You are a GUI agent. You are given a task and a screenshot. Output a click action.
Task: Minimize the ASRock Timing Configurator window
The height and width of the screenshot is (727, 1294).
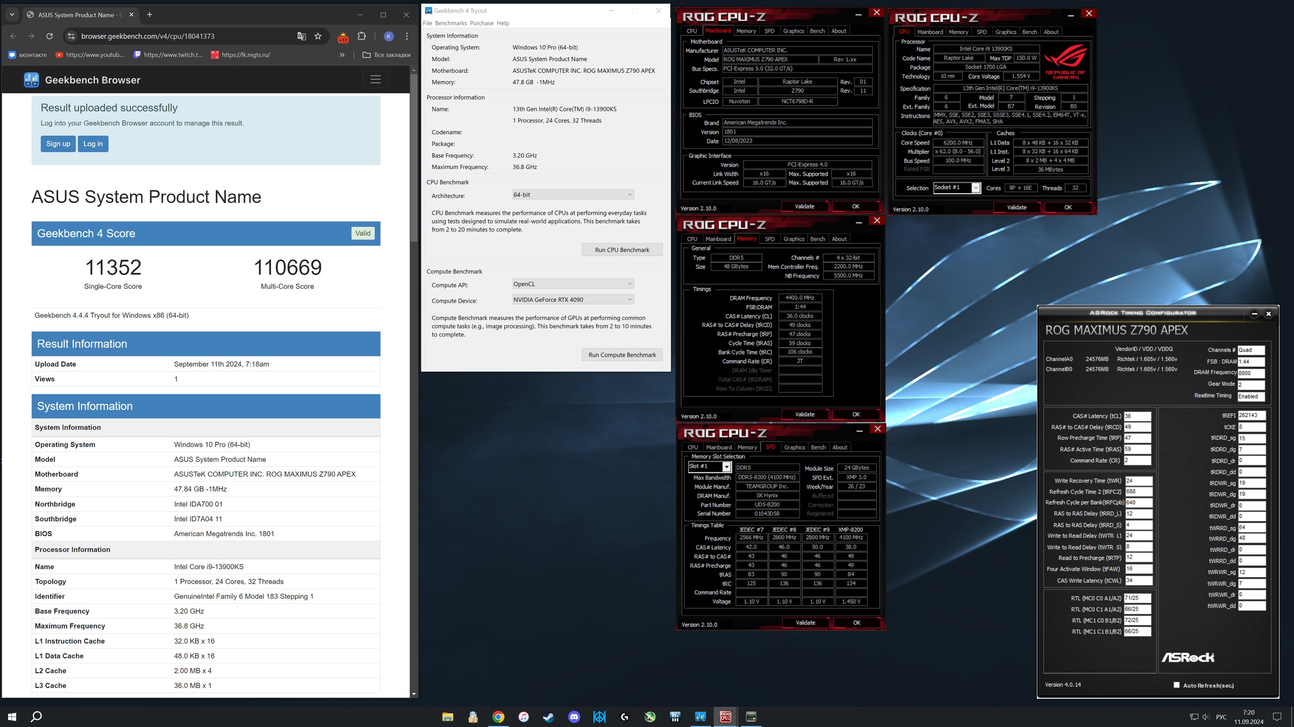[x=1254, y=314]
